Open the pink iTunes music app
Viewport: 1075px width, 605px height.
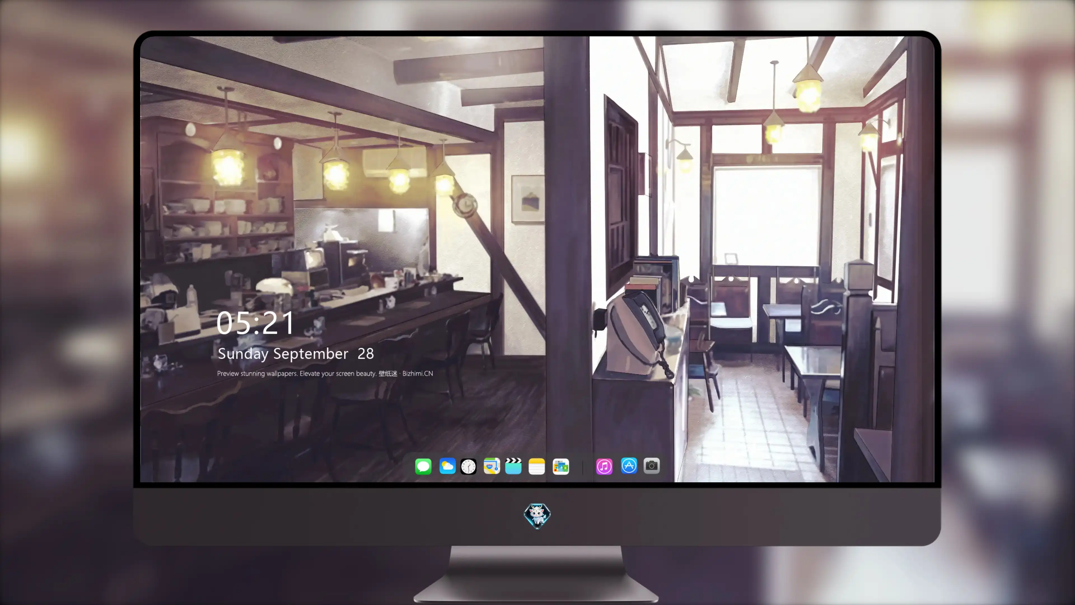coord(604,466)
